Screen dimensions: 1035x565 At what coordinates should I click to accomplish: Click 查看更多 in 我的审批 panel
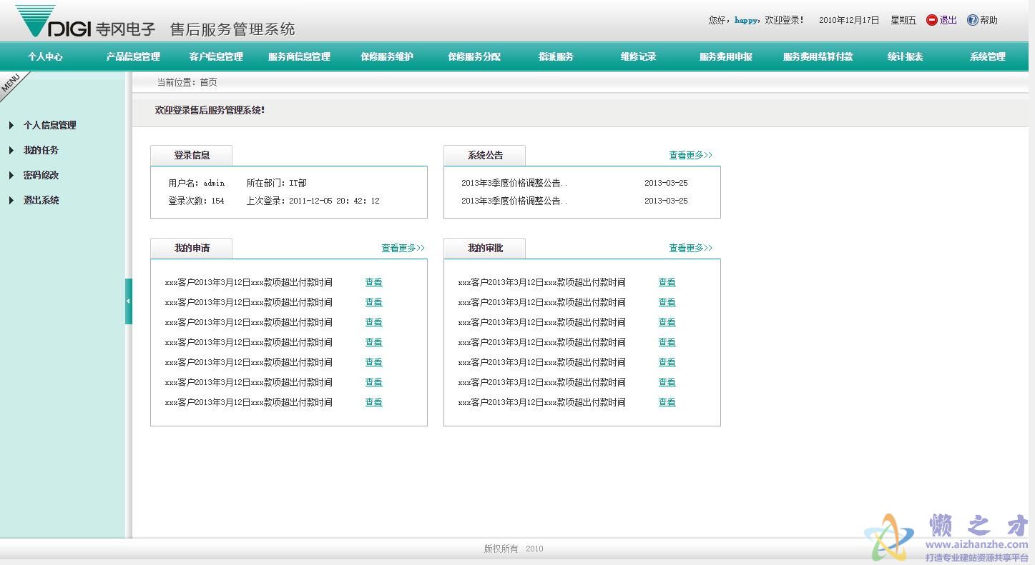(690, 248)
